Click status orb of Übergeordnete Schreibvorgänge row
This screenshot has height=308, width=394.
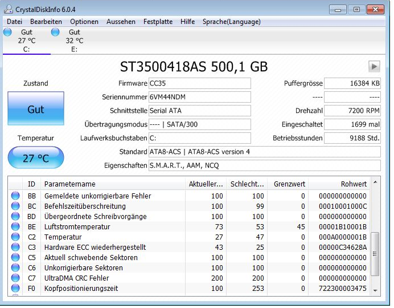tap(15, 216)
